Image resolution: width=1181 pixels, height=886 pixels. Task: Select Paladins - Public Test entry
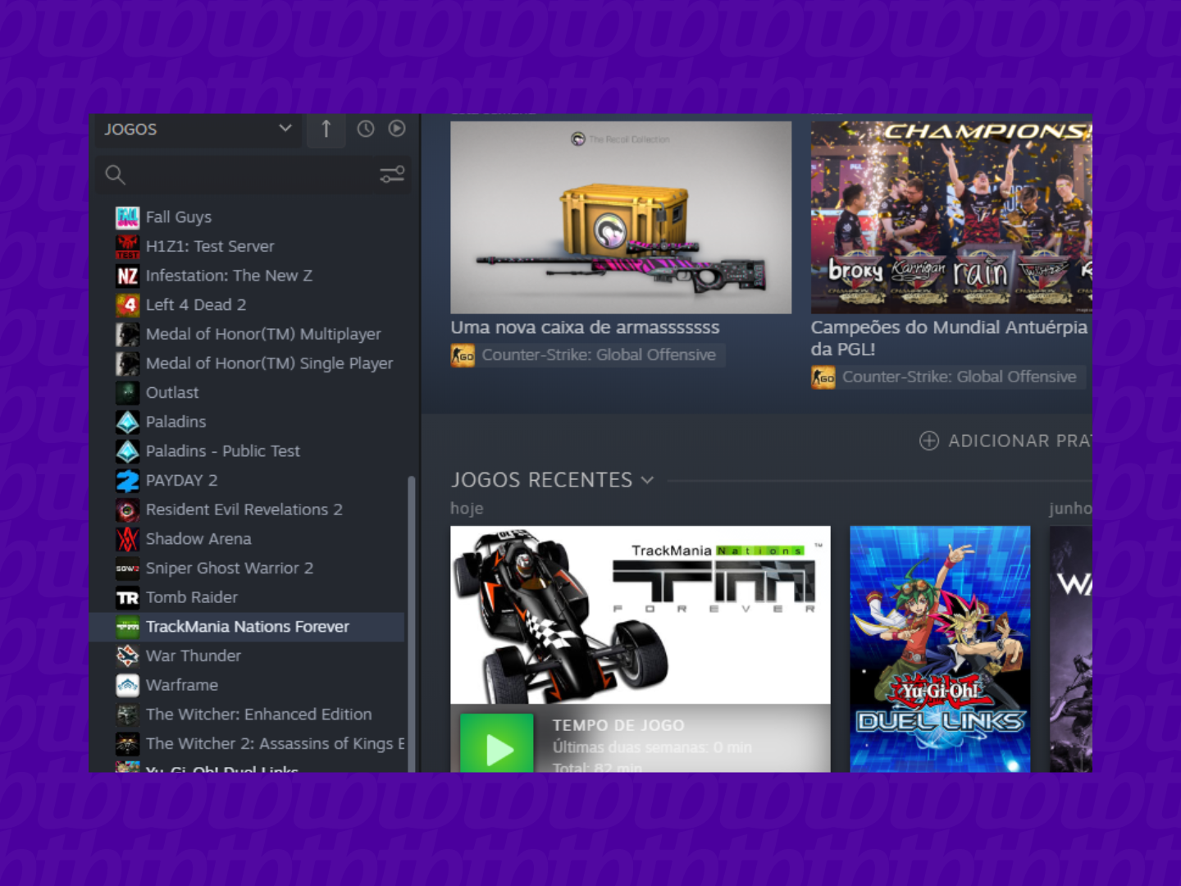coord(247,451)
